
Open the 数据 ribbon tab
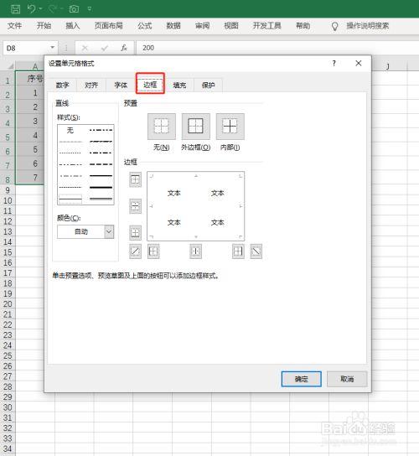pos(173,26)
